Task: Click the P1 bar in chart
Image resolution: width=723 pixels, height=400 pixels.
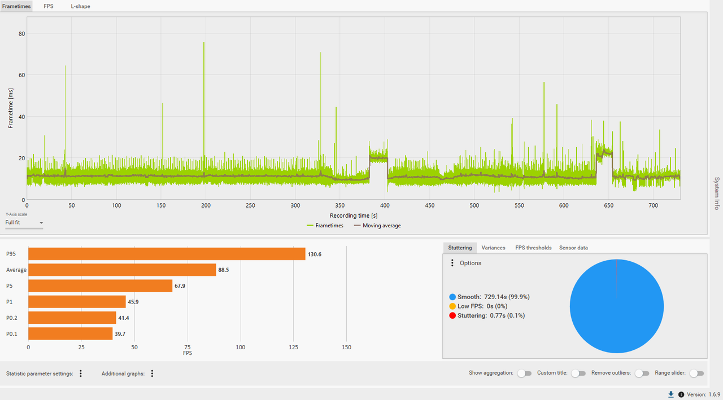Action: click(77, 302)
